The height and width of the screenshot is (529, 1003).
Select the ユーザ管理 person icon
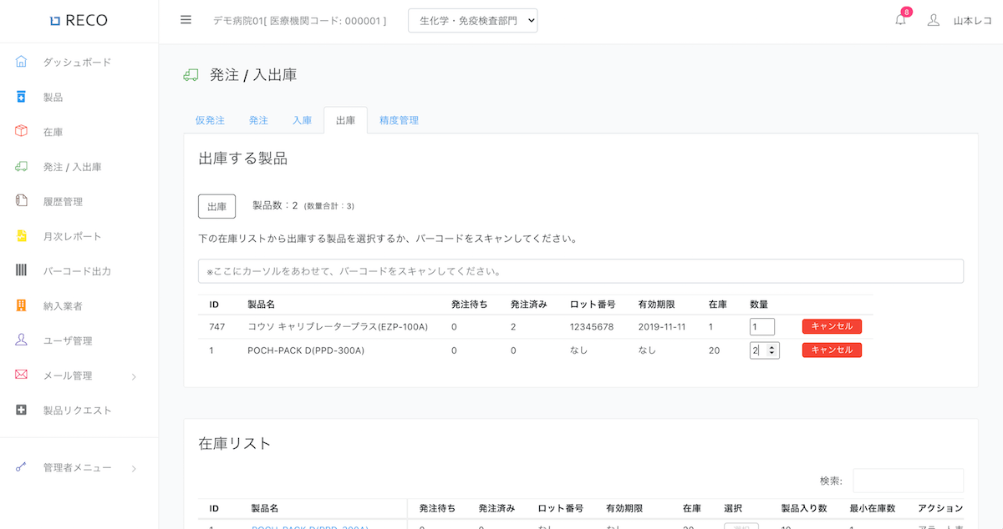click(21, 340)
